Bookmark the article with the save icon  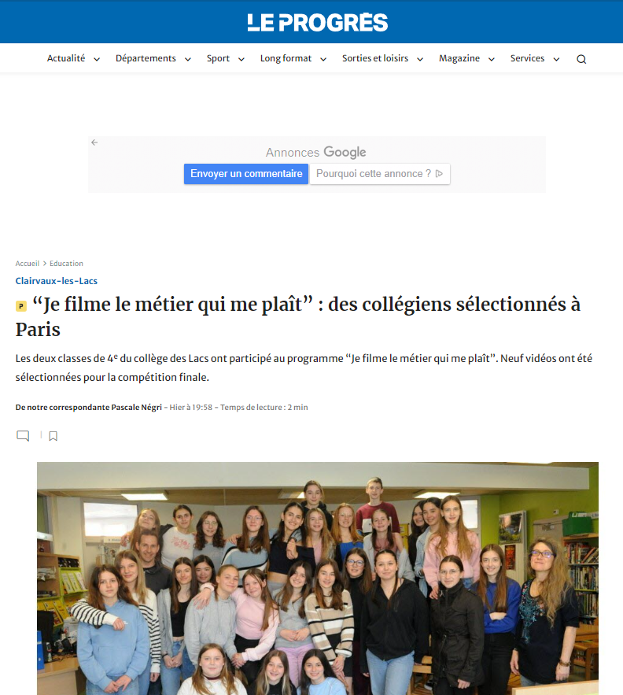53,436
